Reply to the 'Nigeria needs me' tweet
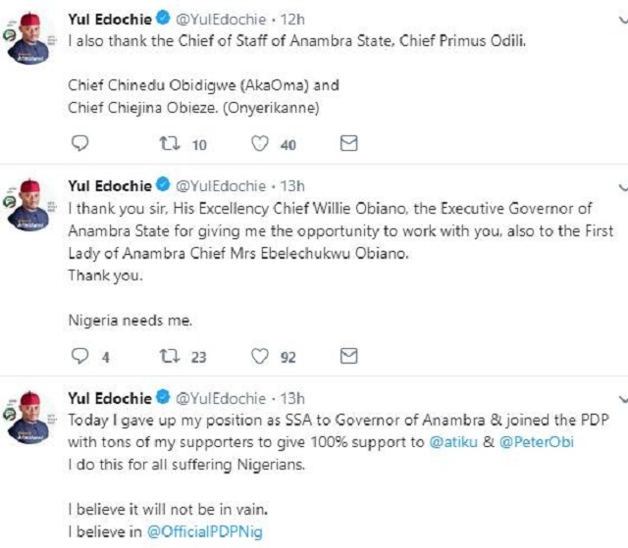Screen dimensions: 628x548 (x=81, y=357)
